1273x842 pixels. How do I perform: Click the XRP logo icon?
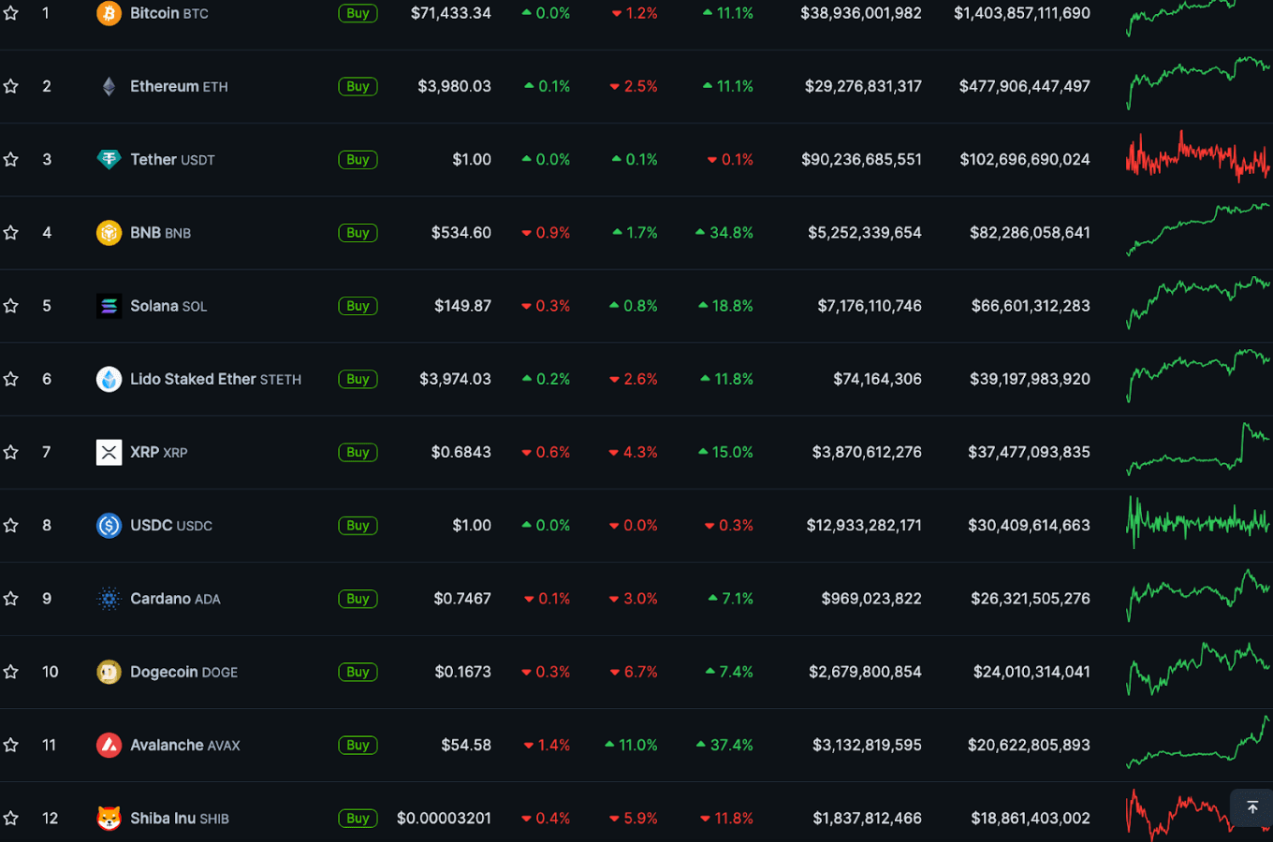tap(109, 452)
